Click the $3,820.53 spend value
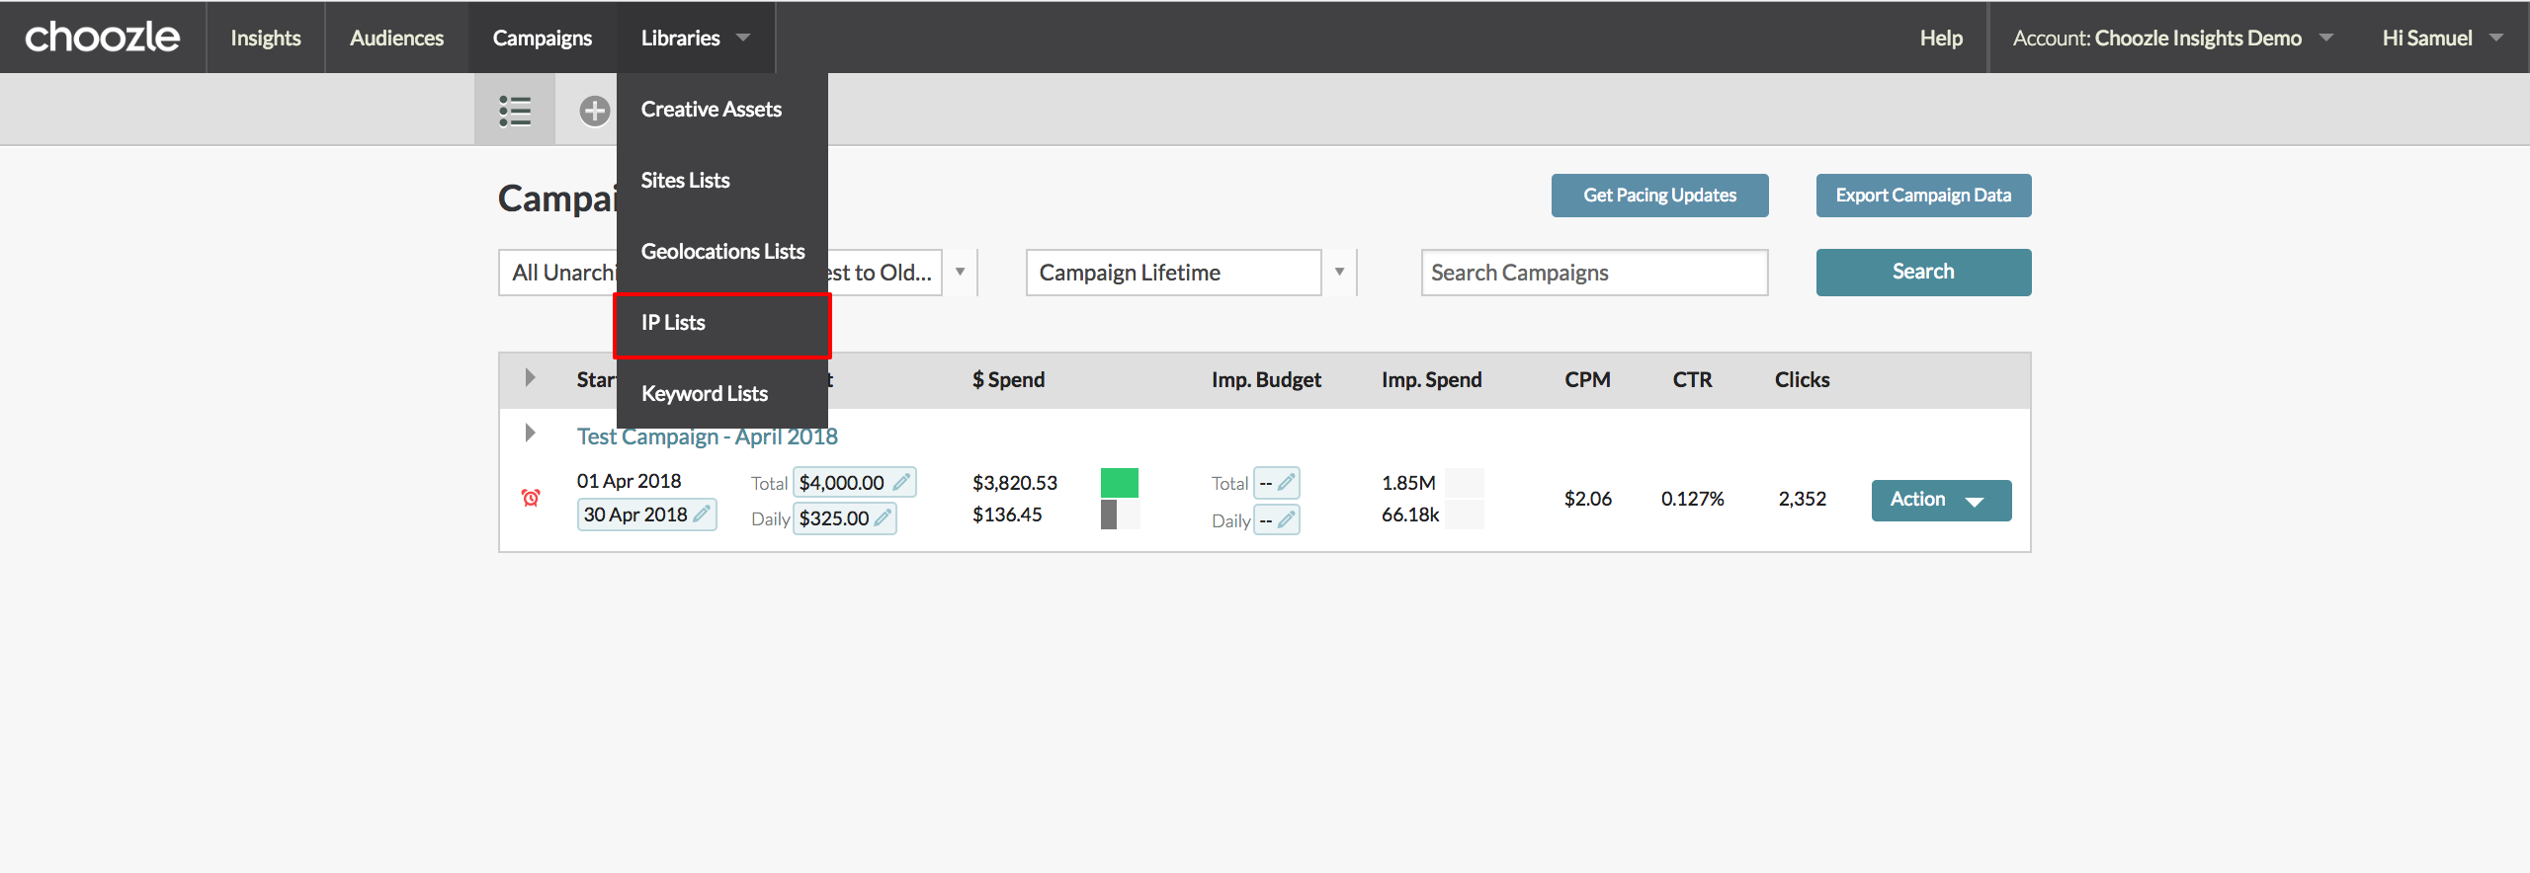The width and height of the screenshot is (2530, 873). 1015,483
